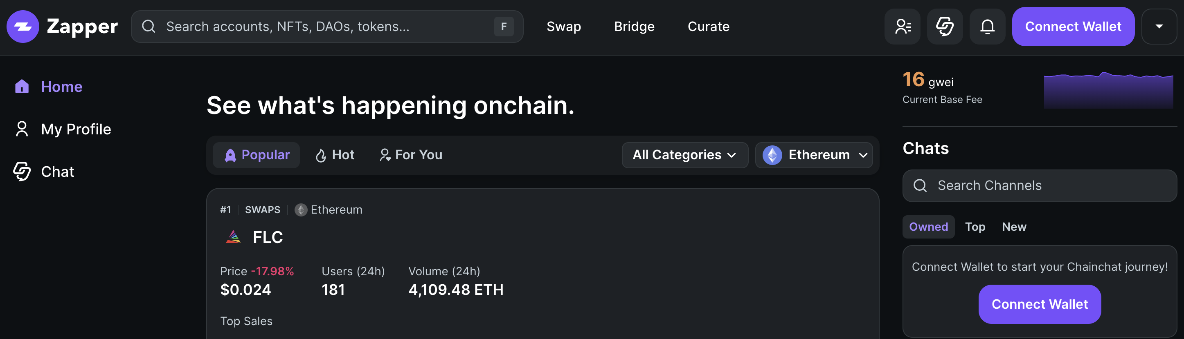Expand the All Categories dropdown
Screen dimensions: 1184x339
(684, 155)
